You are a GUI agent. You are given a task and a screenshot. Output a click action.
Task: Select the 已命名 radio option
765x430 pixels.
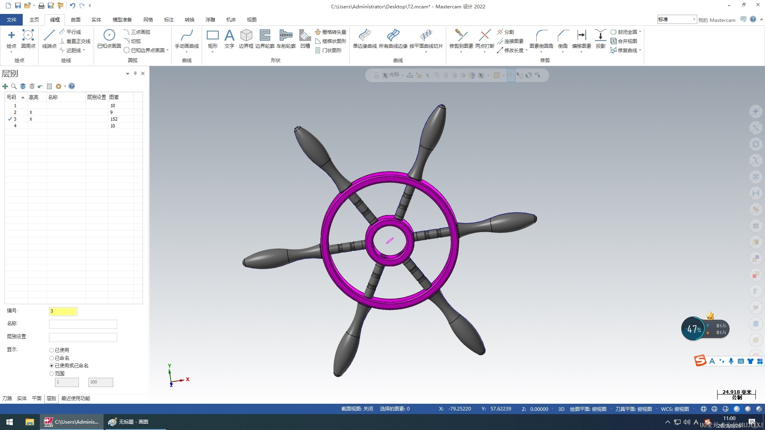pos(51,358)
